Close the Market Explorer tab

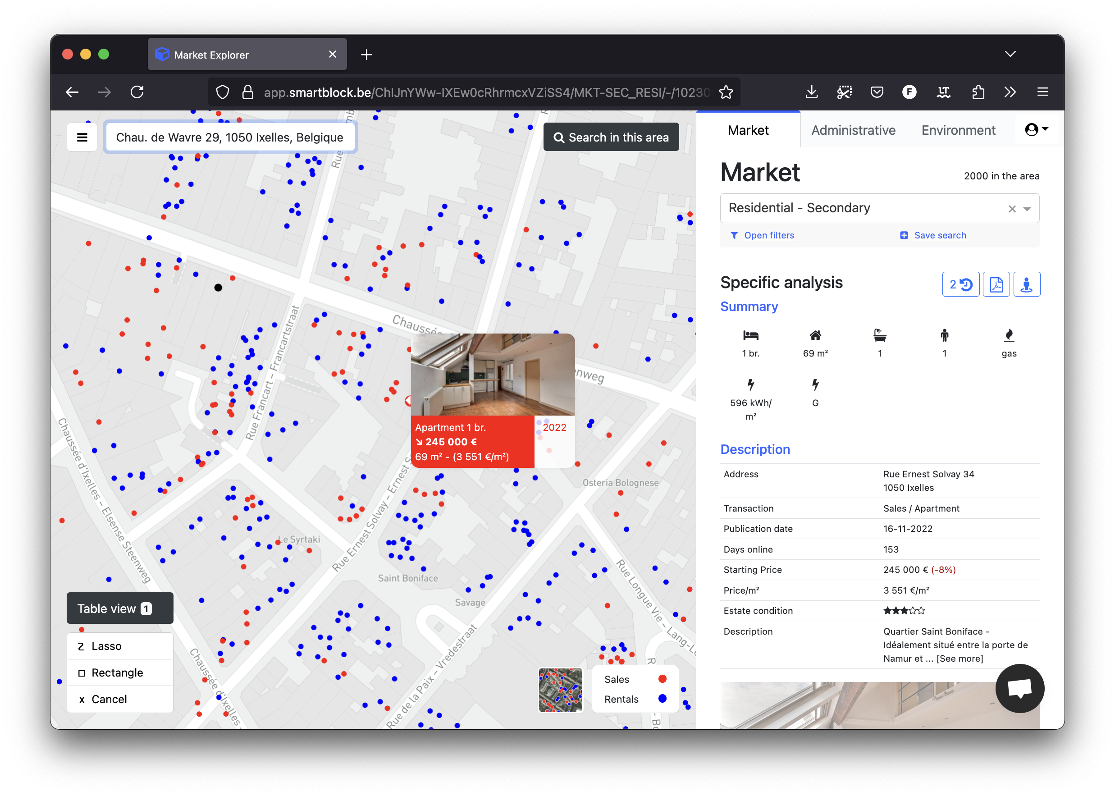point(332,55)
